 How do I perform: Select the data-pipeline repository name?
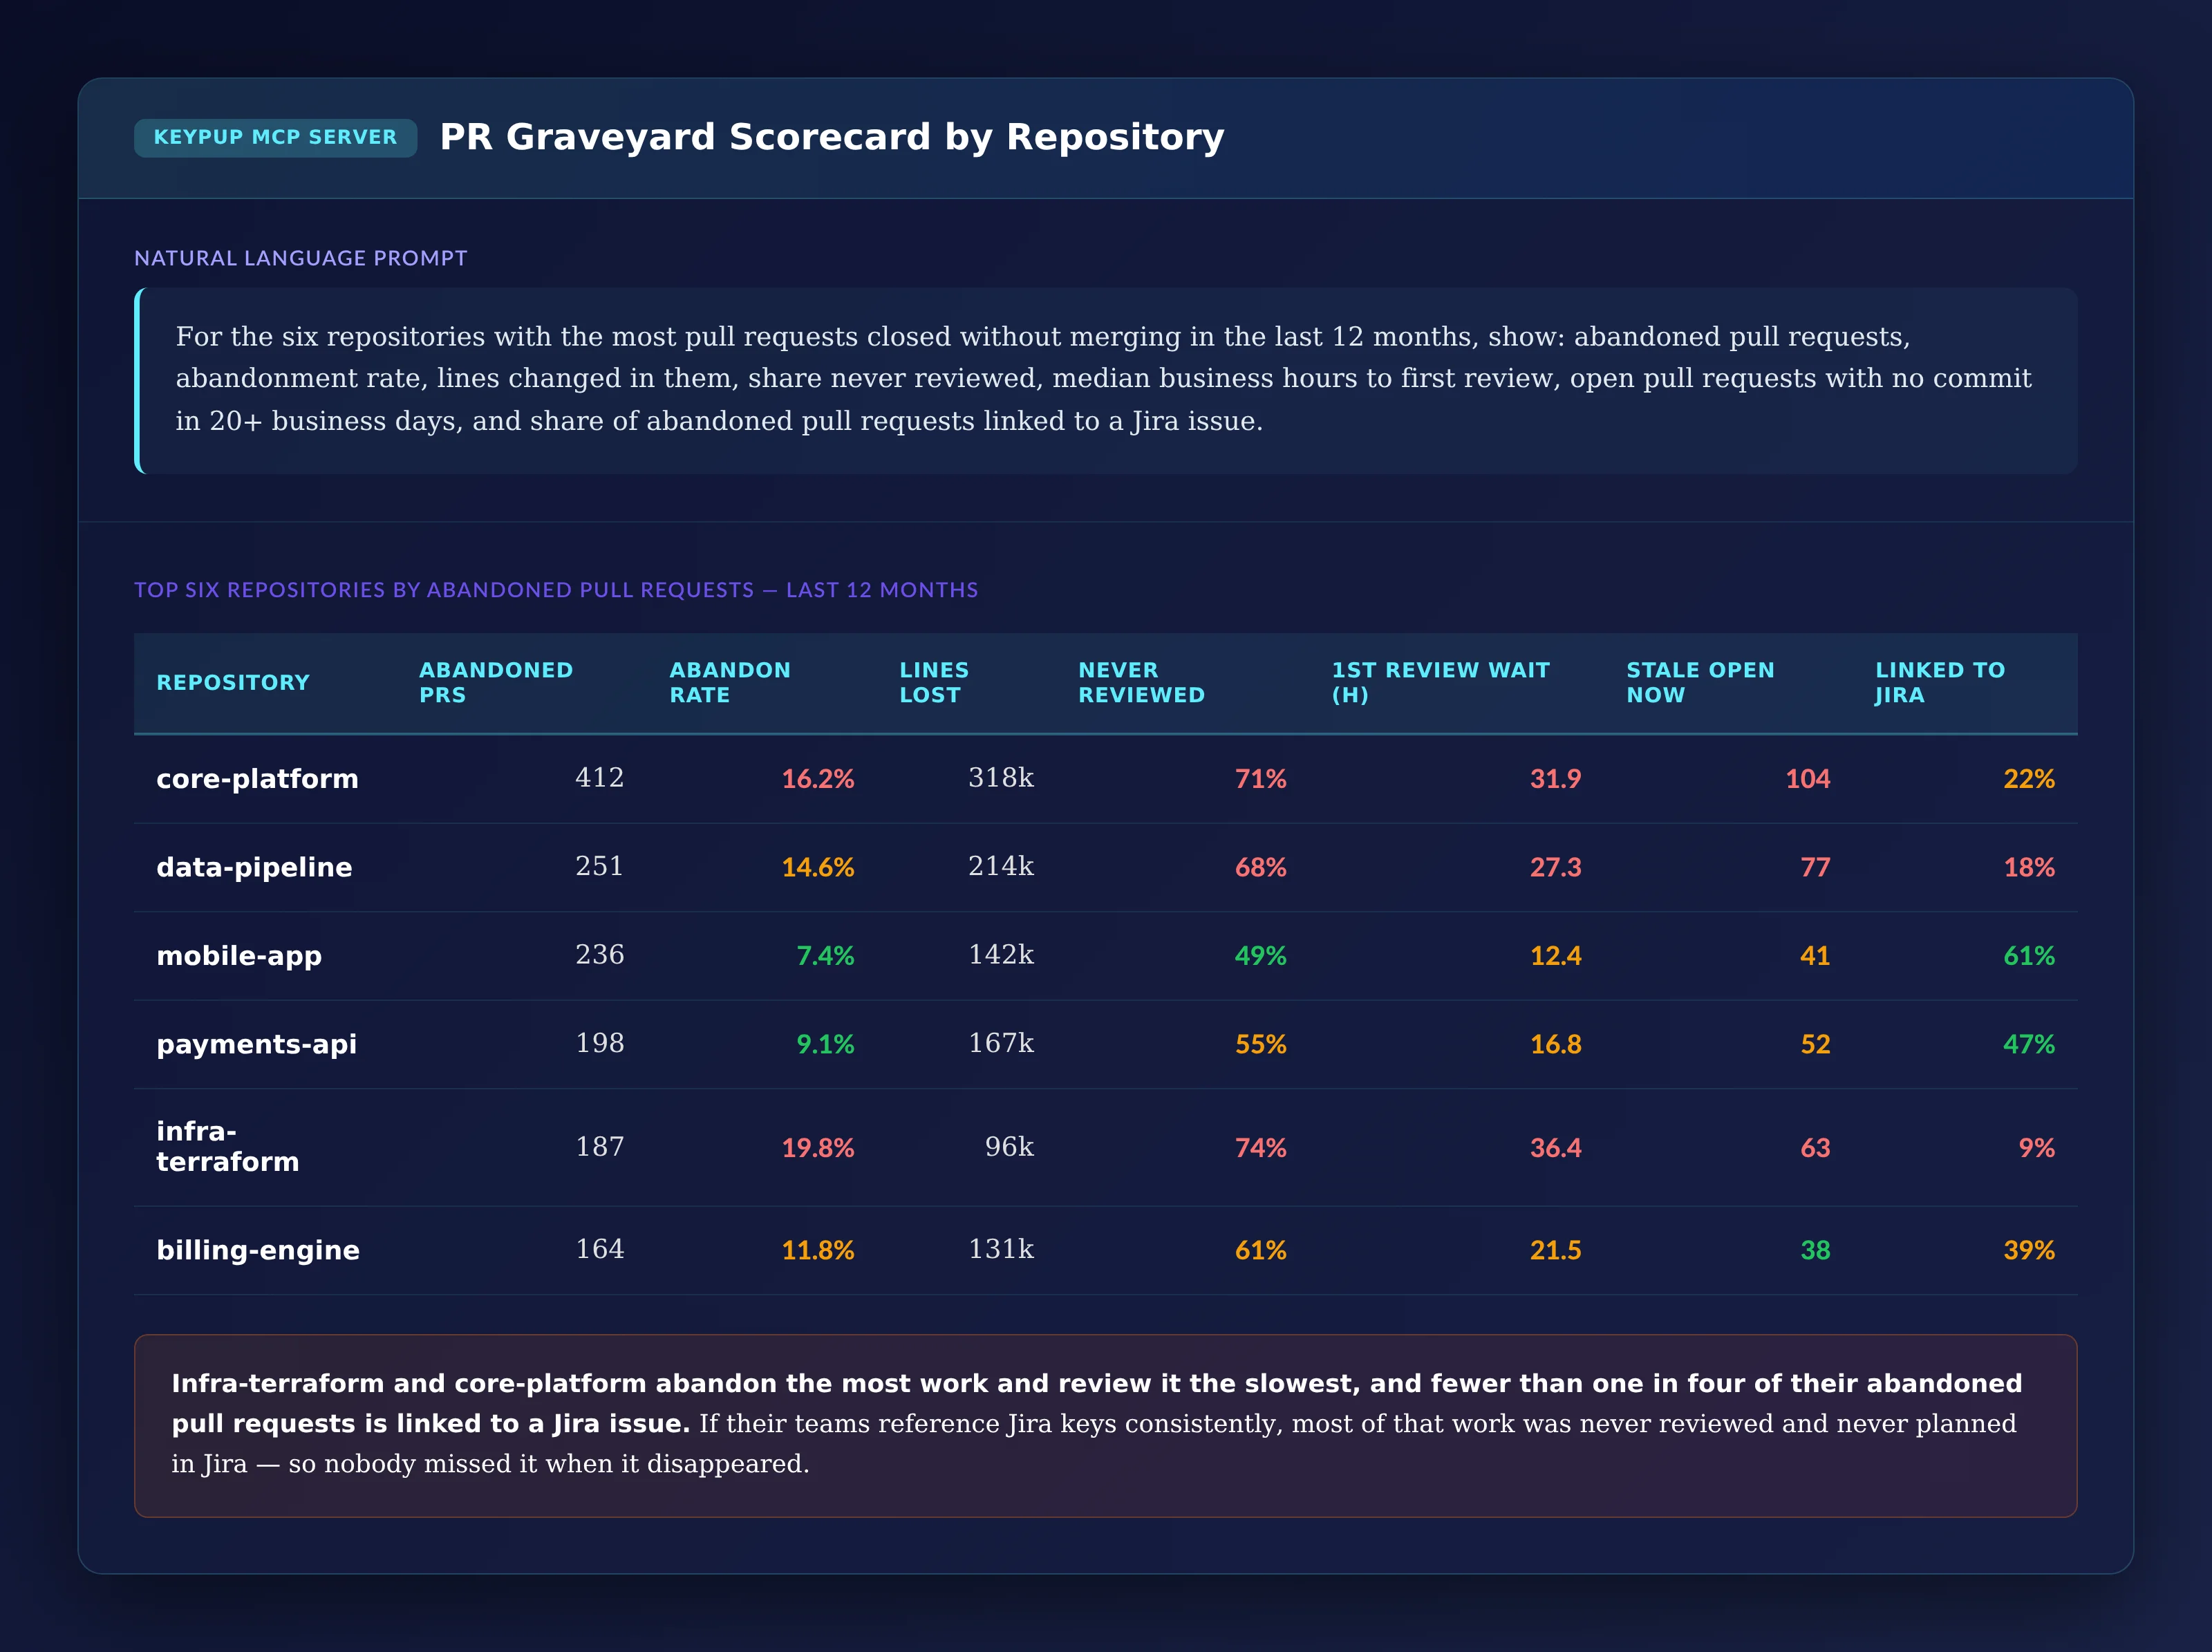[x=254, y=867]
